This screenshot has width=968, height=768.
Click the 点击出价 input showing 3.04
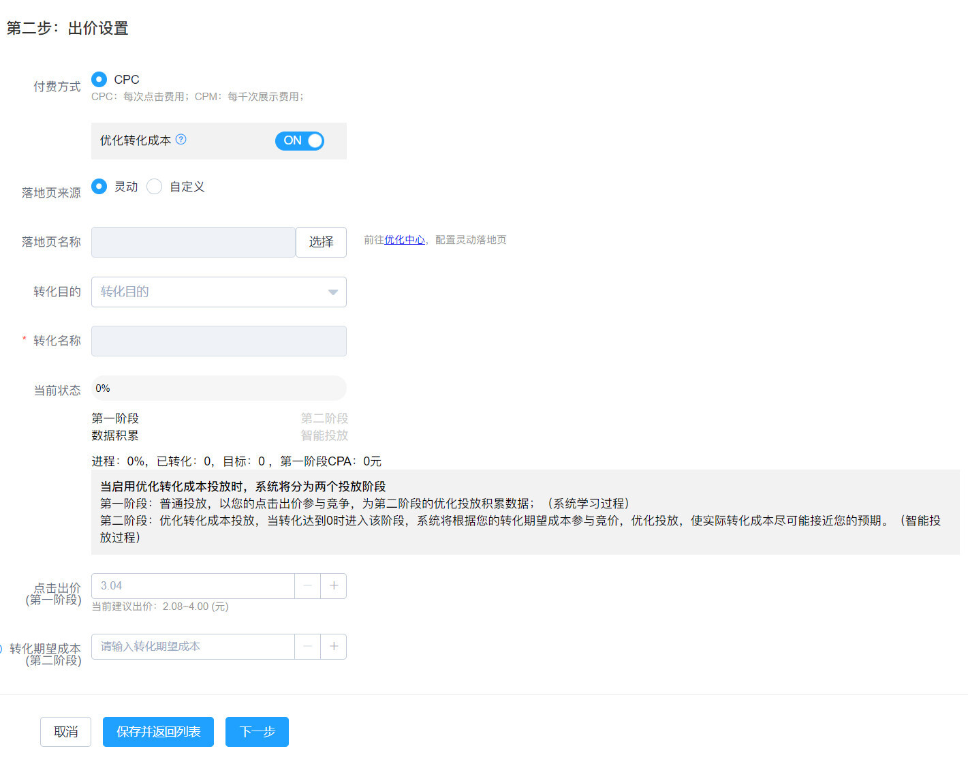(193, 586)
